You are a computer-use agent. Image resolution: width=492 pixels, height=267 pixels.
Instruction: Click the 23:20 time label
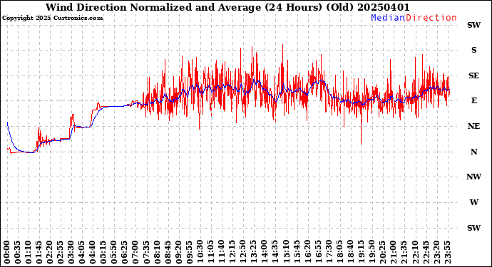pyautogui.click(x=436, y=252)
